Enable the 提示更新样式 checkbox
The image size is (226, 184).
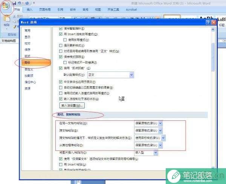point(61,46)
